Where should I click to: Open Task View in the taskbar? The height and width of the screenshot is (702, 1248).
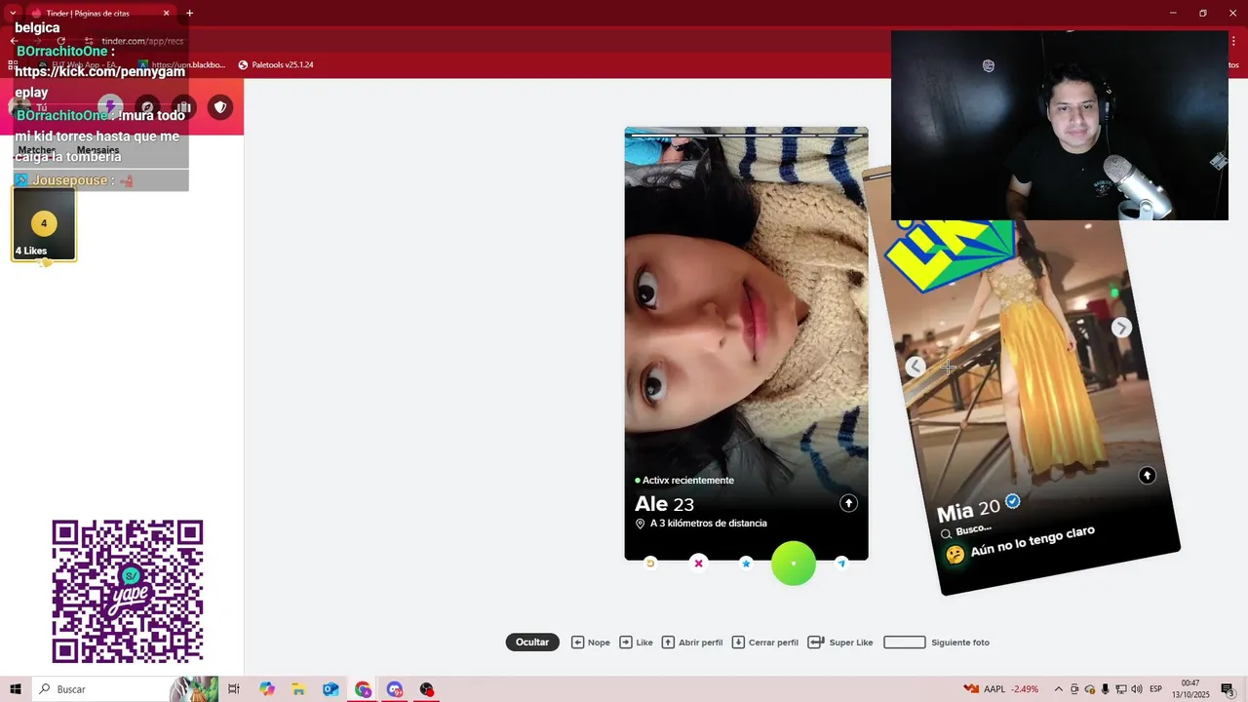click(x=234, y=689)
